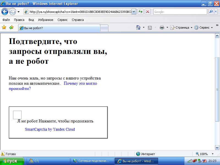This screenshot has height=165, width=220.
Task: Refresh the page with green arrows icon
Action: (x=141, y=12)
